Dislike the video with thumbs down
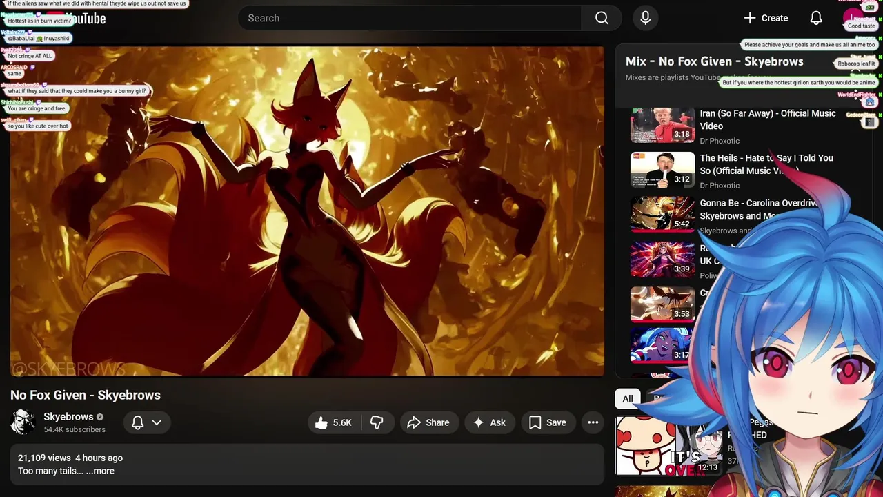 pos(377,422)
